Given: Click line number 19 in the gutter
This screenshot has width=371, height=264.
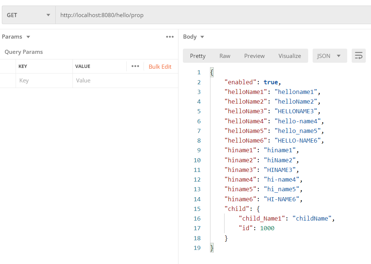Looking at the screenshot, I should point(197,248).
